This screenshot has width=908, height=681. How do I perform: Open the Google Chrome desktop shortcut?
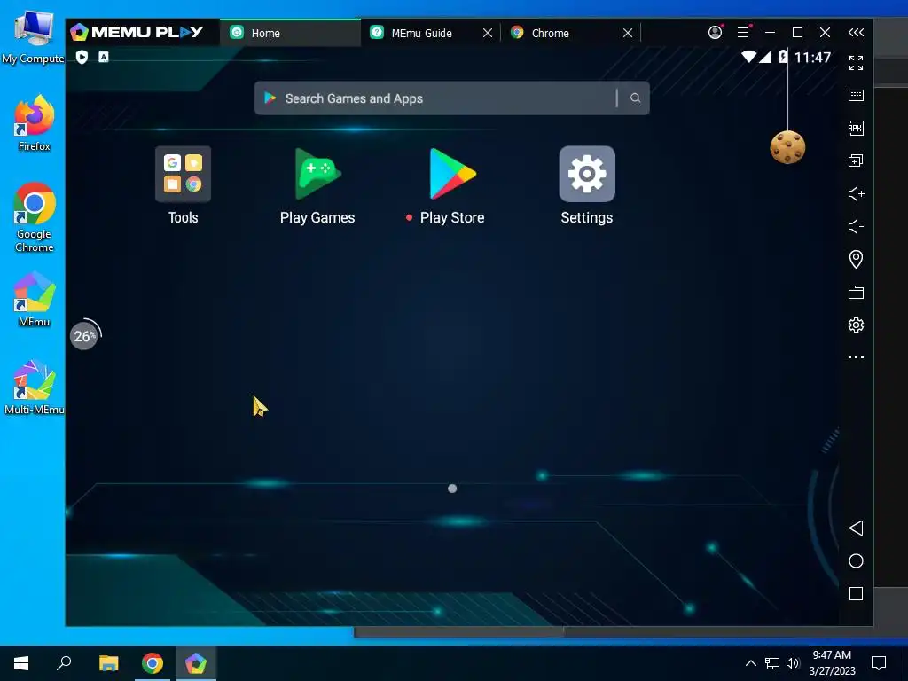(x=35, y=218)
